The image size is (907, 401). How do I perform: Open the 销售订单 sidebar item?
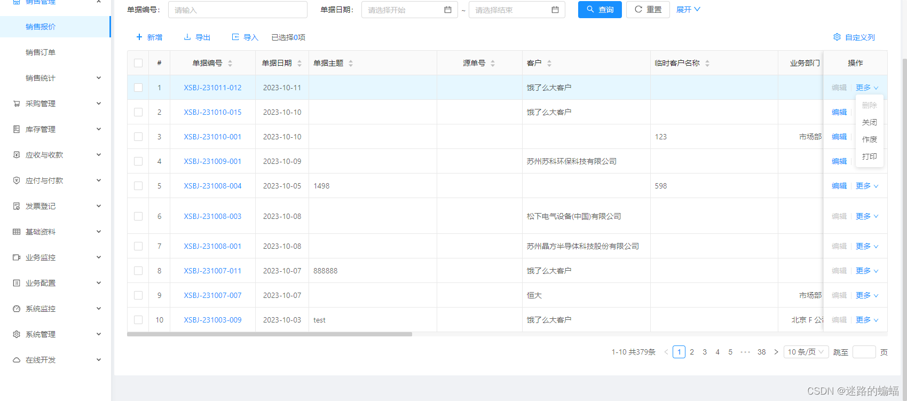coord(56,52)
